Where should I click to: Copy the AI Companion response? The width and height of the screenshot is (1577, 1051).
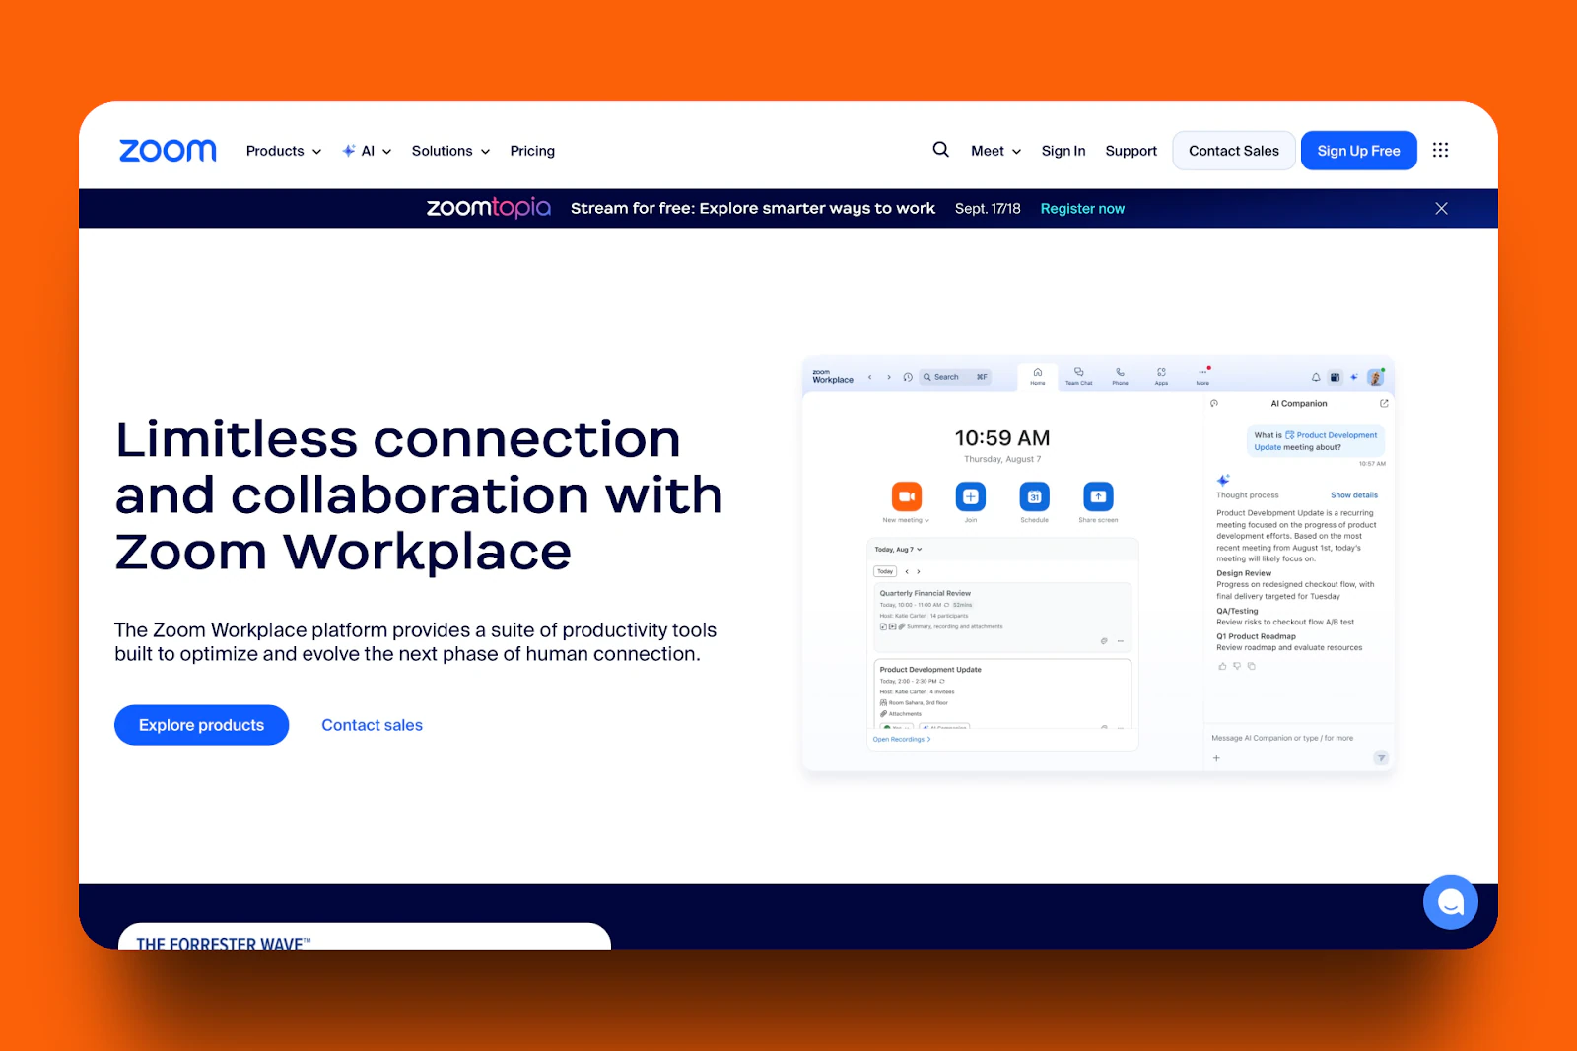pos(1252,666)
